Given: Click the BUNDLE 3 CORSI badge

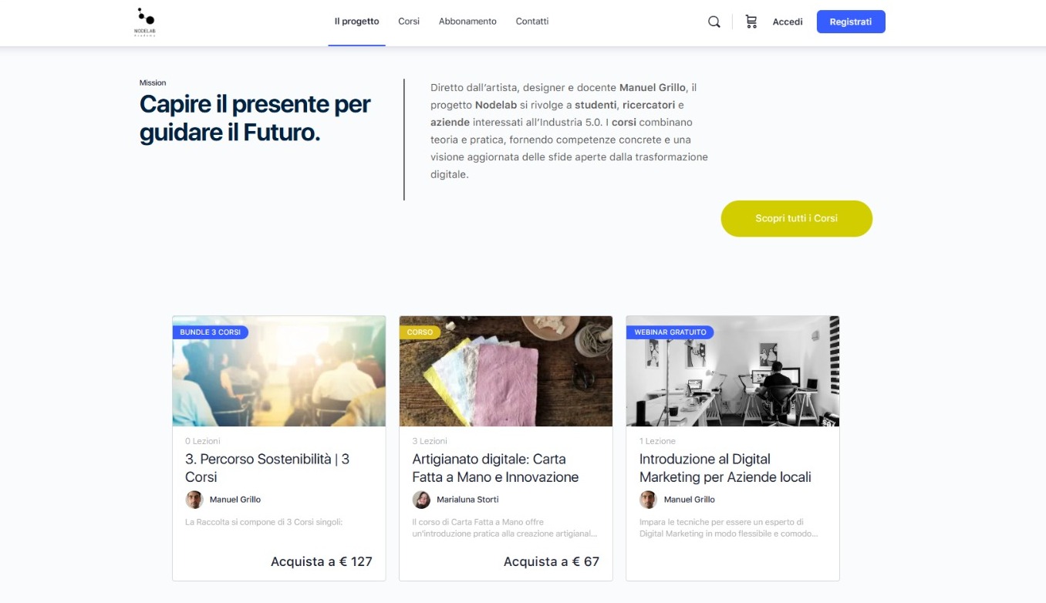Looking at the screenshot, I should click(x=210, y=332).
